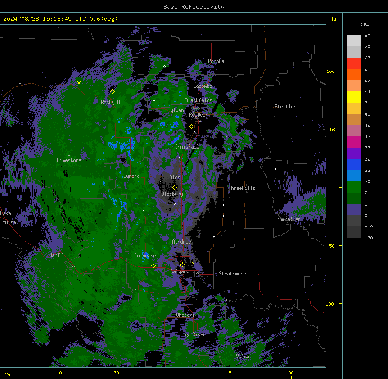Select the yellow V marker northwest of RockyMH

coord(79,83)
